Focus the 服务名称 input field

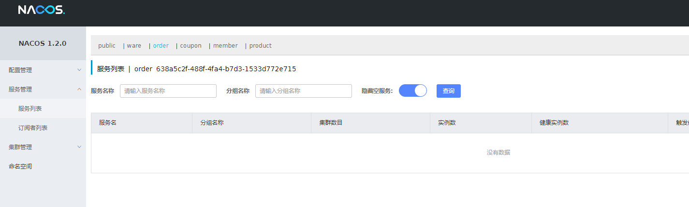tap(168, 91)
